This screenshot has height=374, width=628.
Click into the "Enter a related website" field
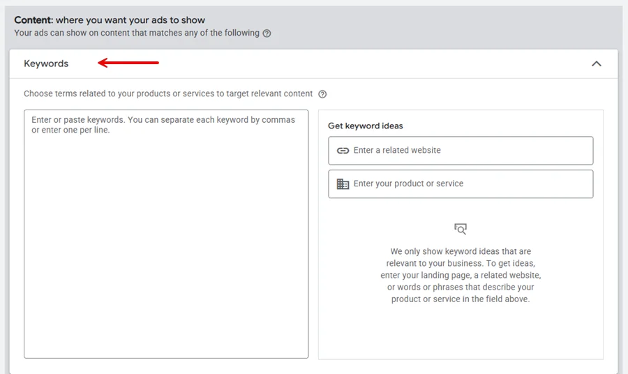coord(468,151)
